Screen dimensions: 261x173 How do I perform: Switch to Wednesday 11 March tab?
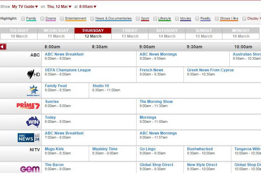tap(56, 33)
